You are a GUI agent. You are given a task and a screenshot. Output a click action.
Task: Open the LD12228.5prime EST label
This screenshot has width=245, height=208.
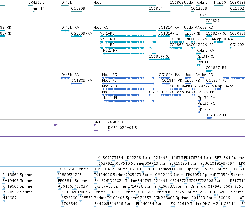point(140,158)
